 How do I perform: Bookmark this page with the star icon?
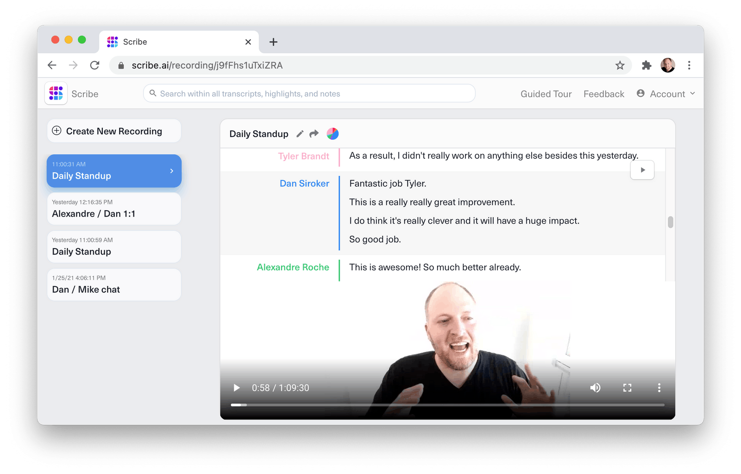620,65
